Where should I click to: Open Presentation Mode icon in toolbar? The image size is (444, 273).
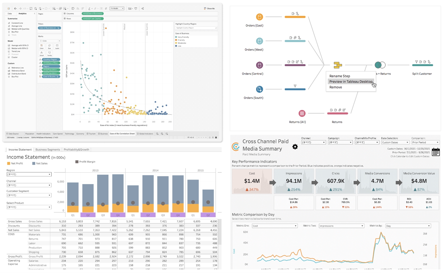click(x=136, y=9)
